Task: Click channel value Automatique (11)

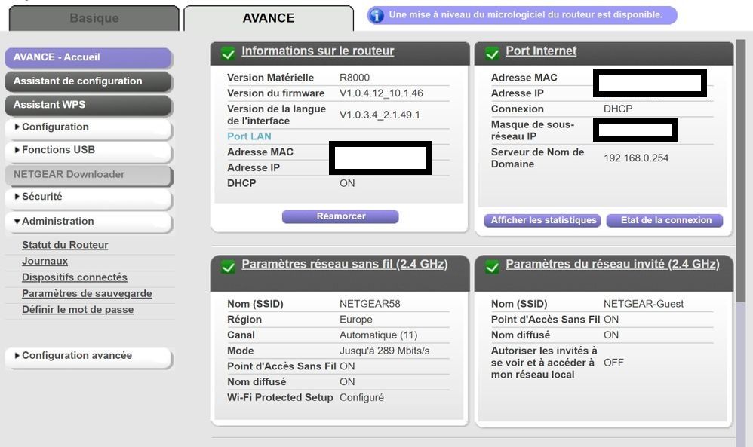Action: pos(379,335)
